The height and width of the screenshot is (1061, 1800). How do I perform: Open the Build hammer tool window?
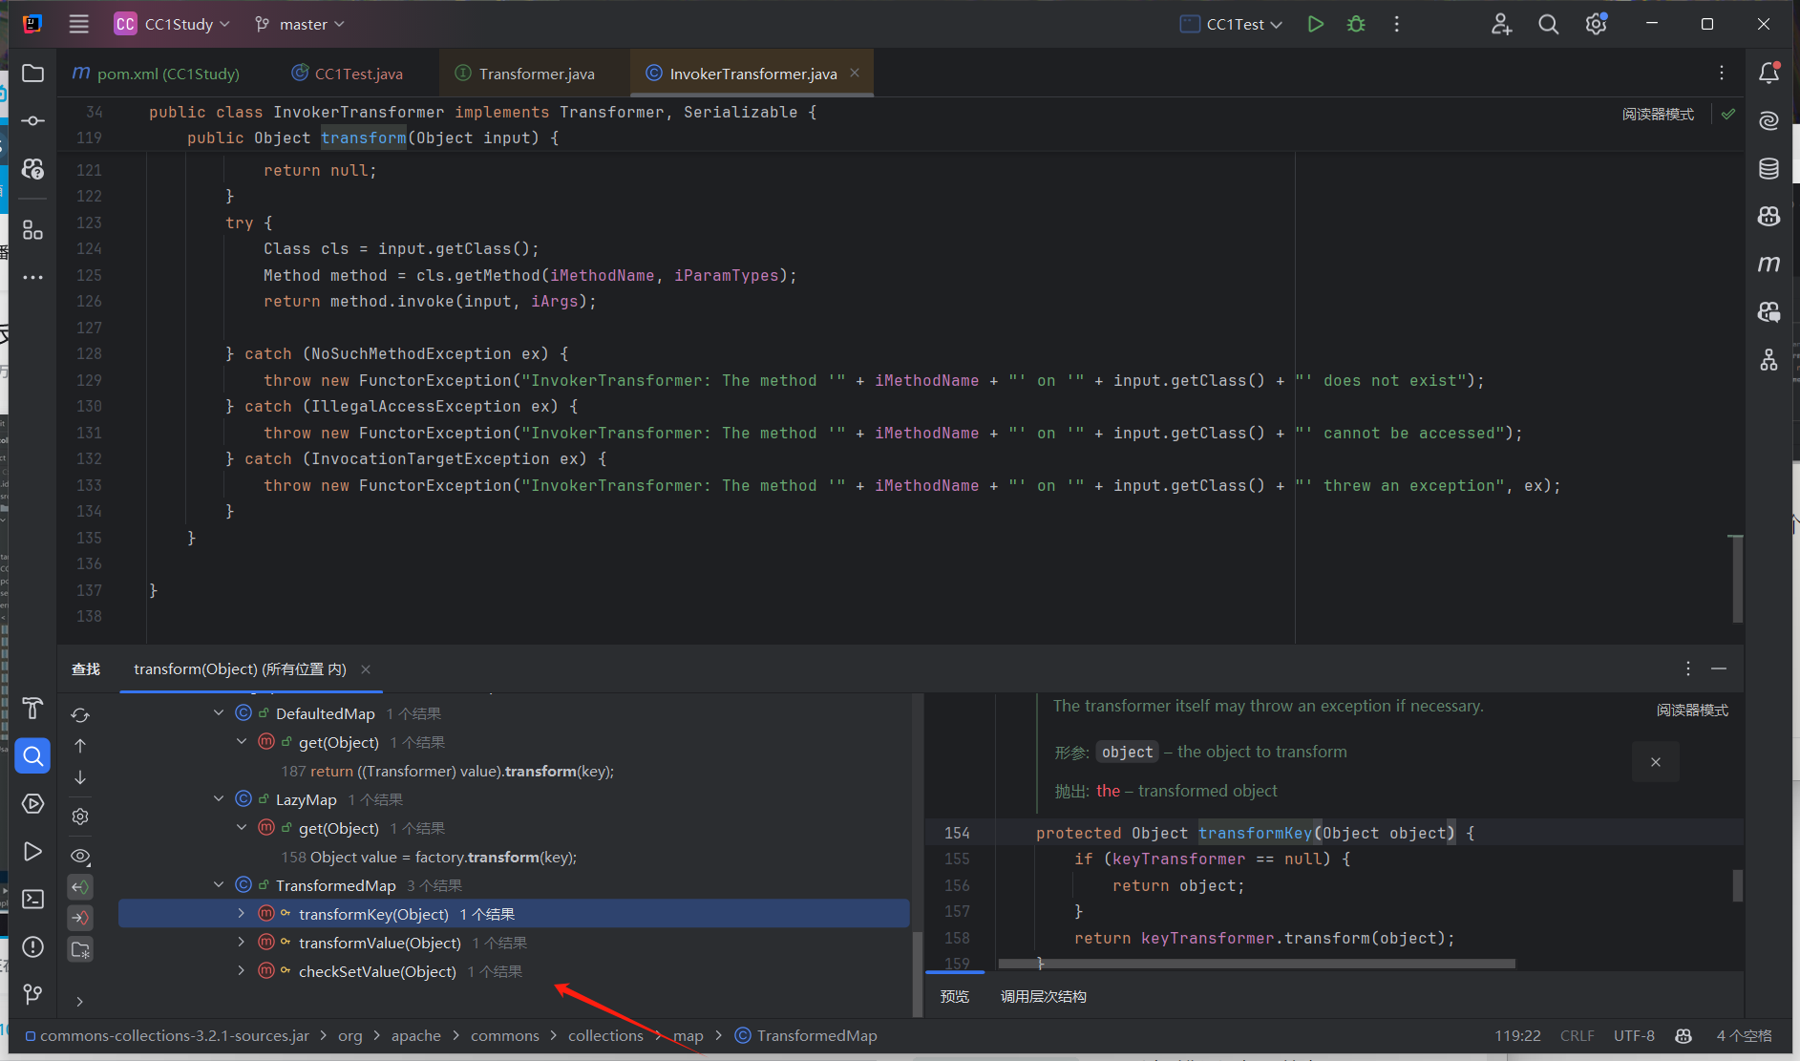[x=32, y=708]
